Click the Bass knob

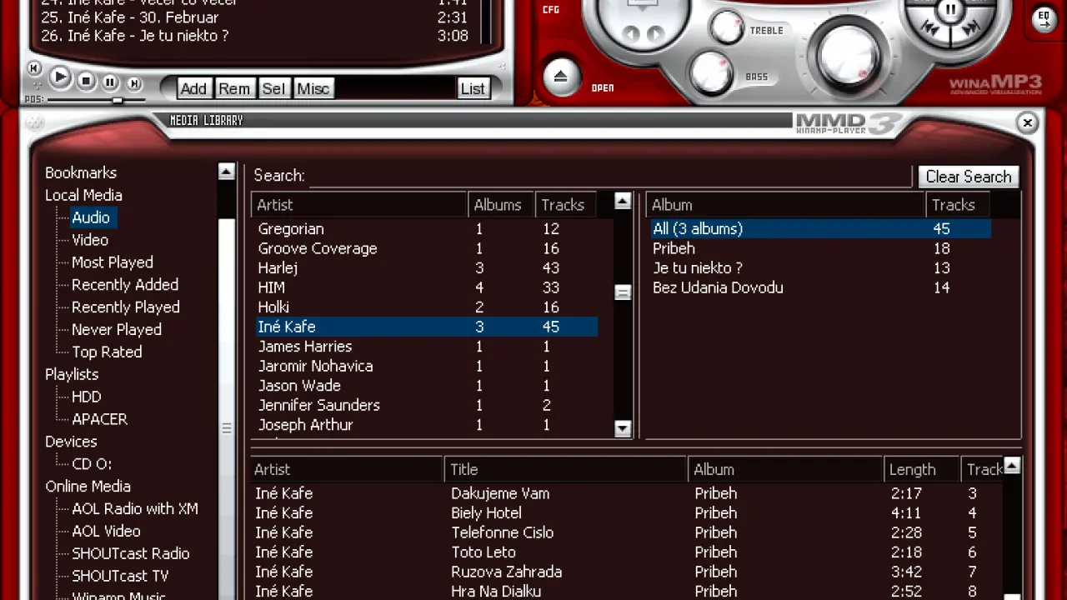[711, 73]
